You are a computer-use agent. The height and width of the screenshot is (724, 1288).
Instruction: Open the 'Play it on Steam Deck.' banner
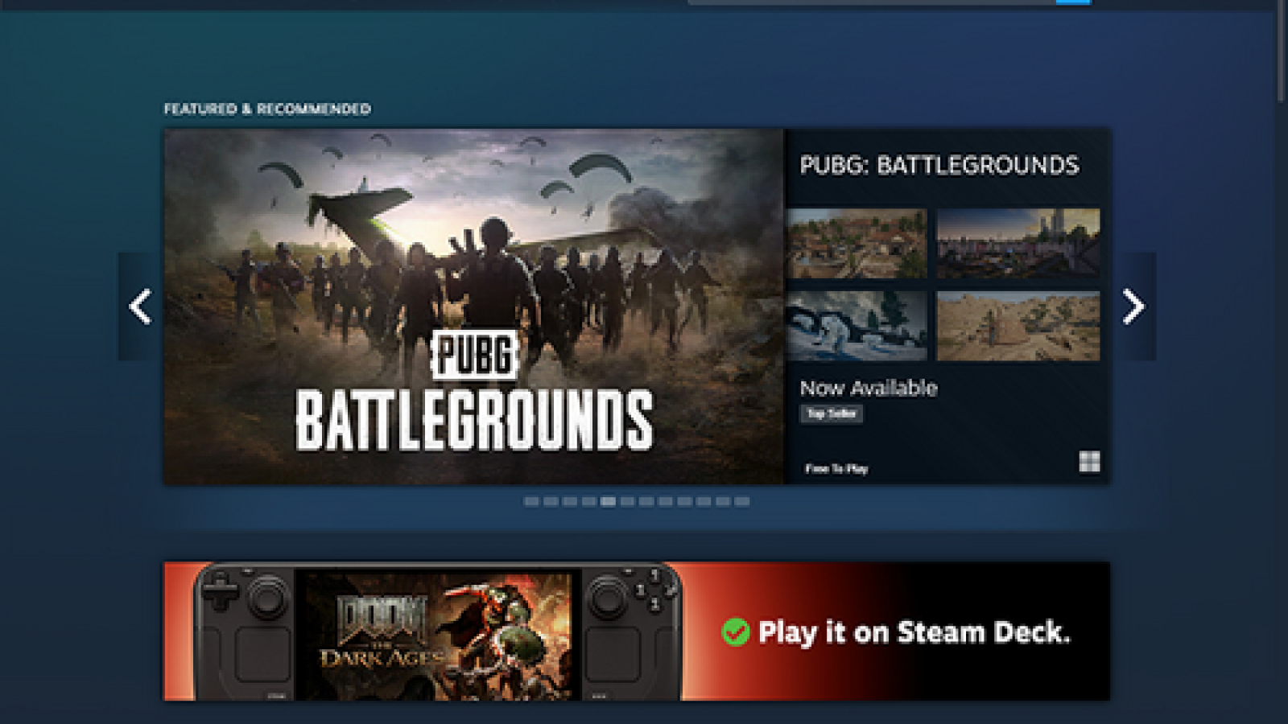[637, 631]
